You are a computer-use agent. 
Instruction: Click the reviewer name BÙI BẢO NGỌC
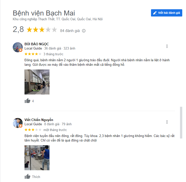(36, 44)
